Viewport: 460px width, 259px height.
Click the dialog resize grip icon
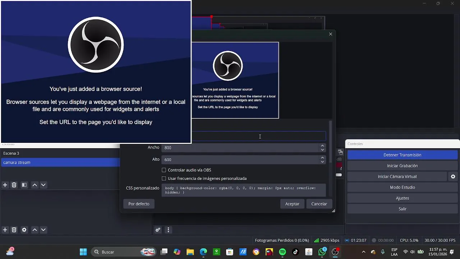click(x=333, y=211)
